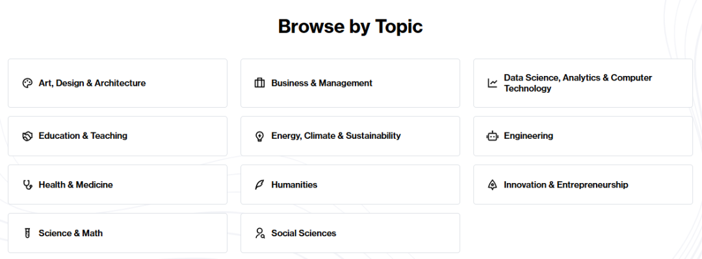The width and height of the screenshot is (702, 259).
Task: Go to the Engineering topic
Action: point(583,136)
